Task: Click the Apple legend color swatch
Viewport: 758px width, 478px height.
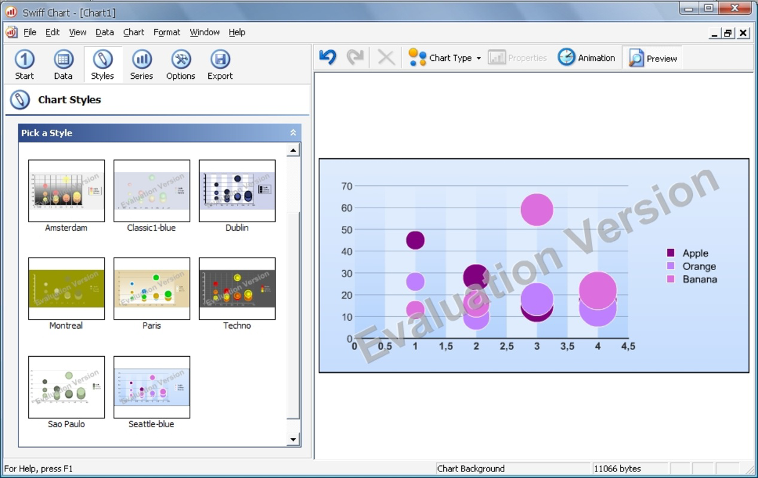Action: point(671,253)
